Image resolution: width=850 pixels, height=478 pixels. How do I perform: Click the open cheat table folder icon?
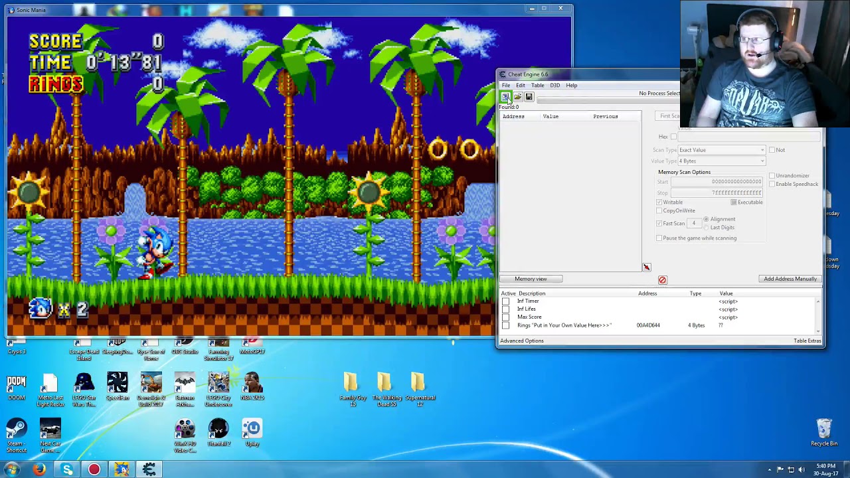tap(517, 97)
